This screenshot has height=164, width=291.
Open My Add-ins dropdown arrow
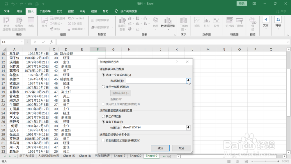coord(112,27)
